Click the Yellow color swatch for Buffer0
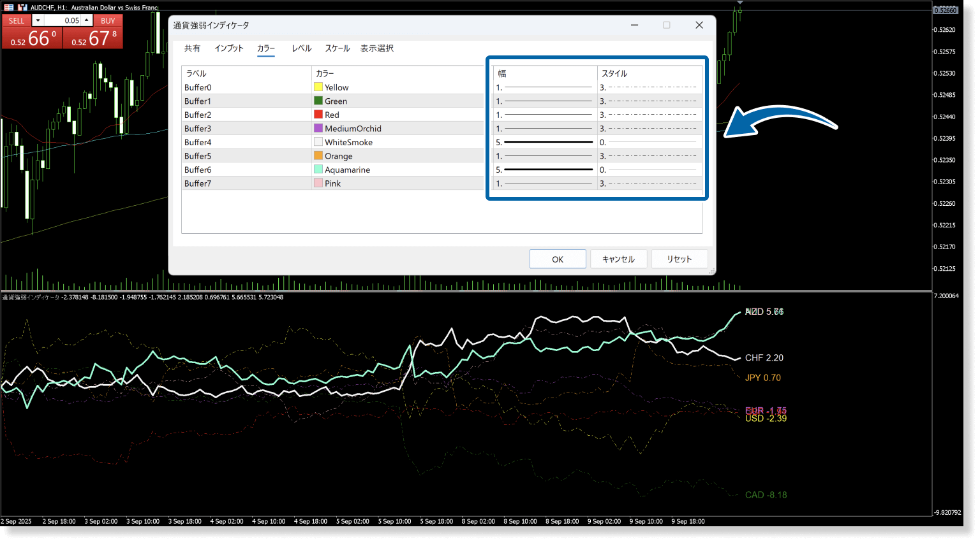Screen dimensions: 980x539 (318, 87)
